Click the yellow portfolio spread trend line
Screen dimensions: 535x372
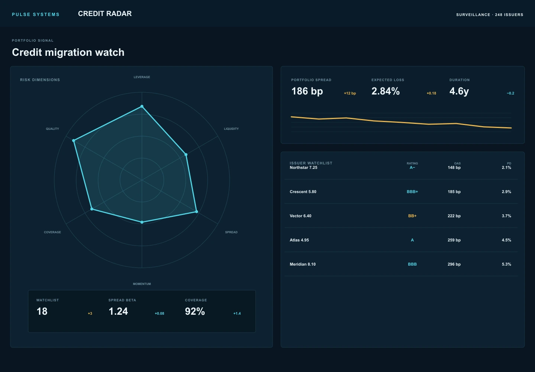[x=401, y=122]
